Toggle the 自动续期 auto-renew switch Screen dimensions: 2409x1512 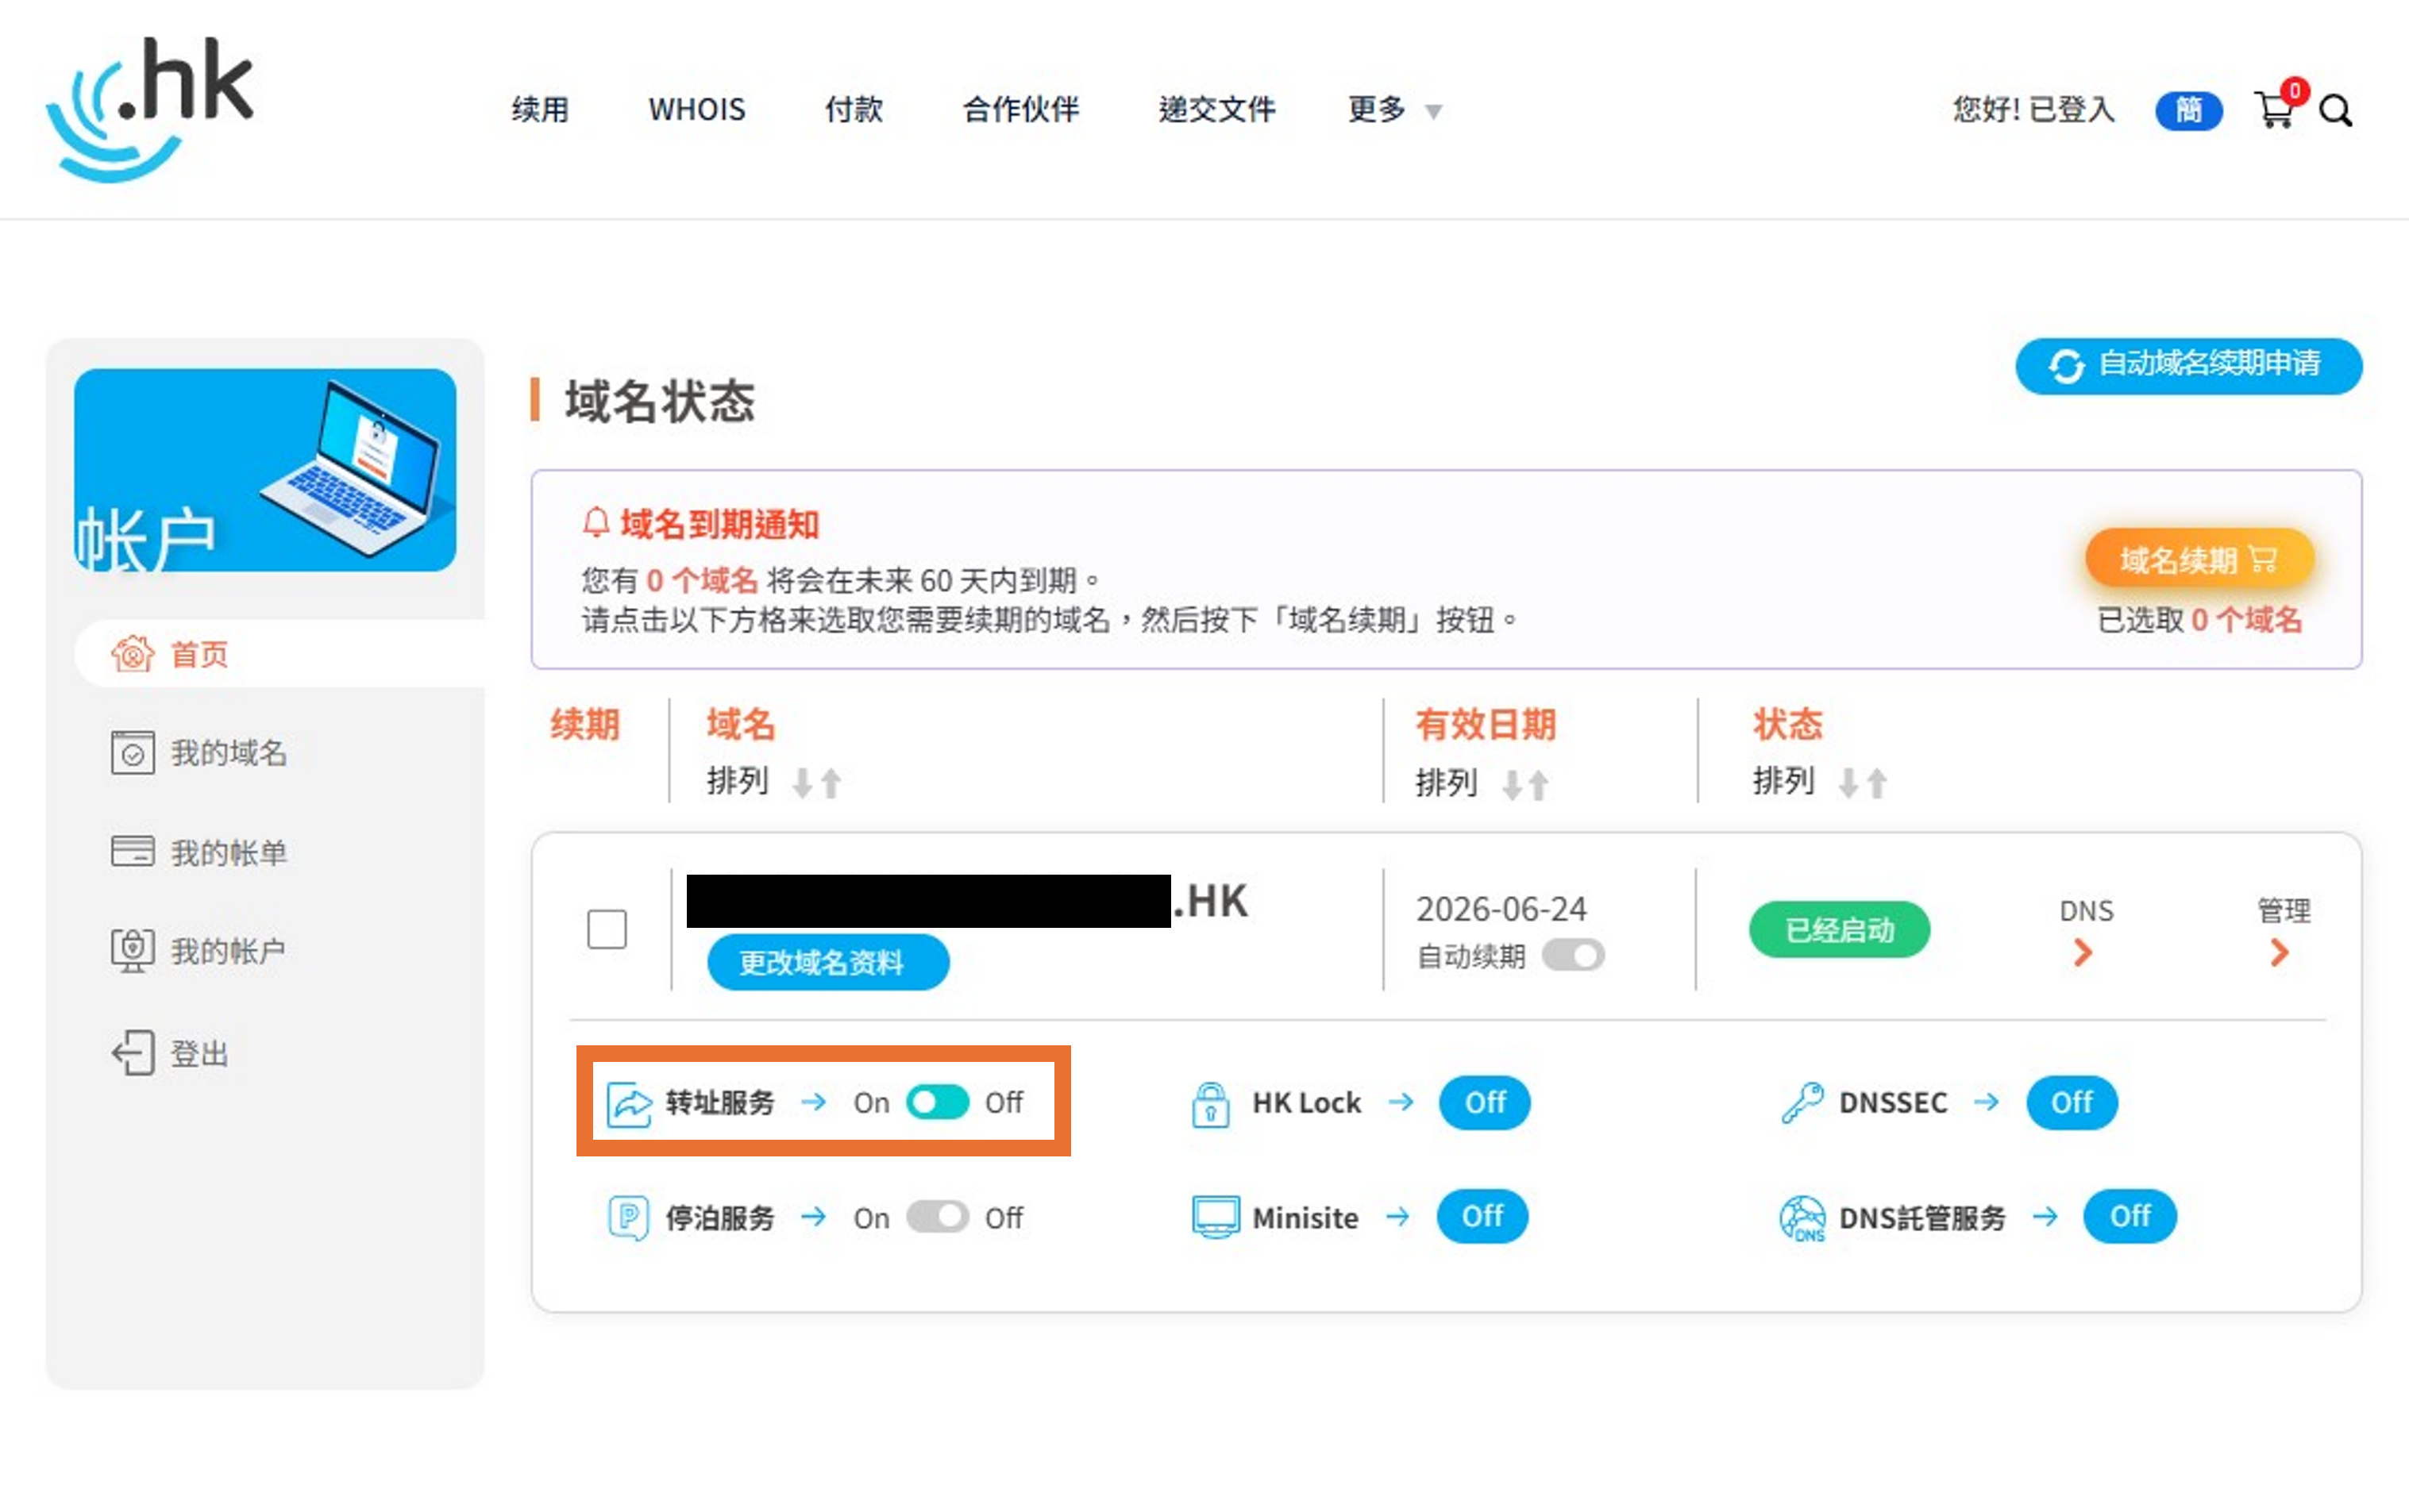[1573, 956]
